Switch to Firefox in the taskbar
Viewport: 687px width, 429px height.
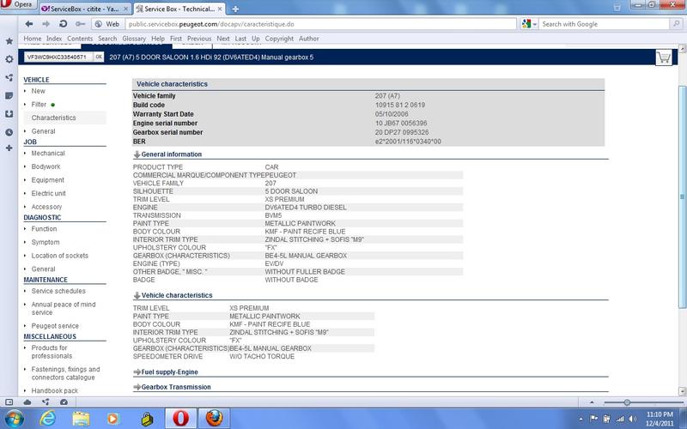click(214, 419)
